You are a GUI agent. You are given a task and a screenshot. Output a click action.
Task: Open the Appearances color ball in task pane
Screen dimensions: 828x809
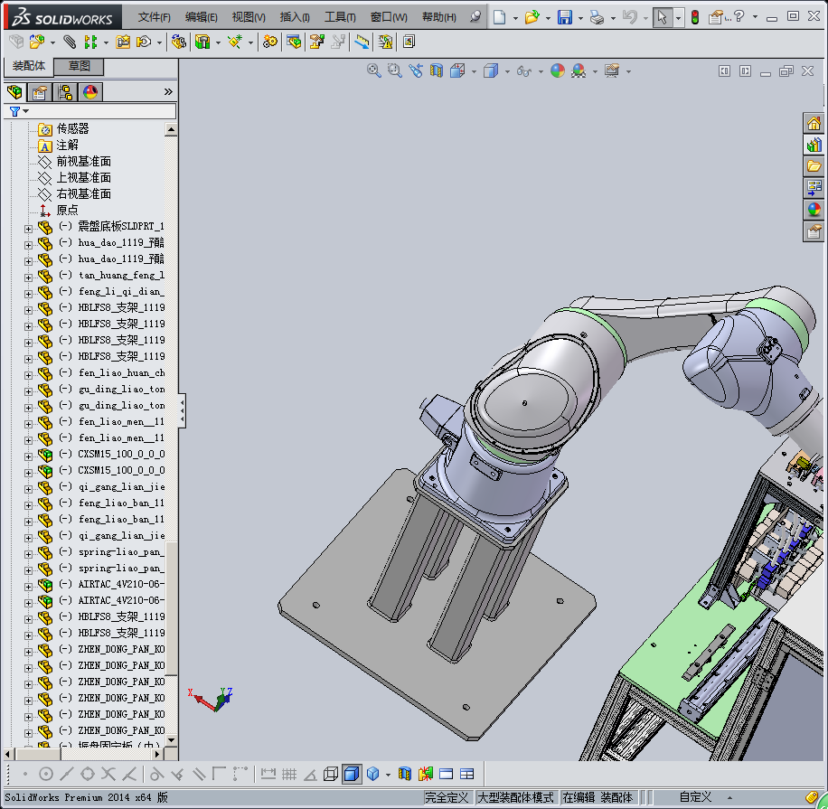coord(814,210)
